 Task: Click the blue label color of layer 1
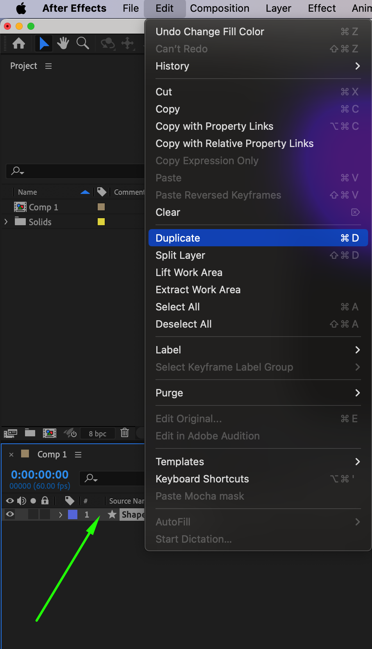click(73, 515)
